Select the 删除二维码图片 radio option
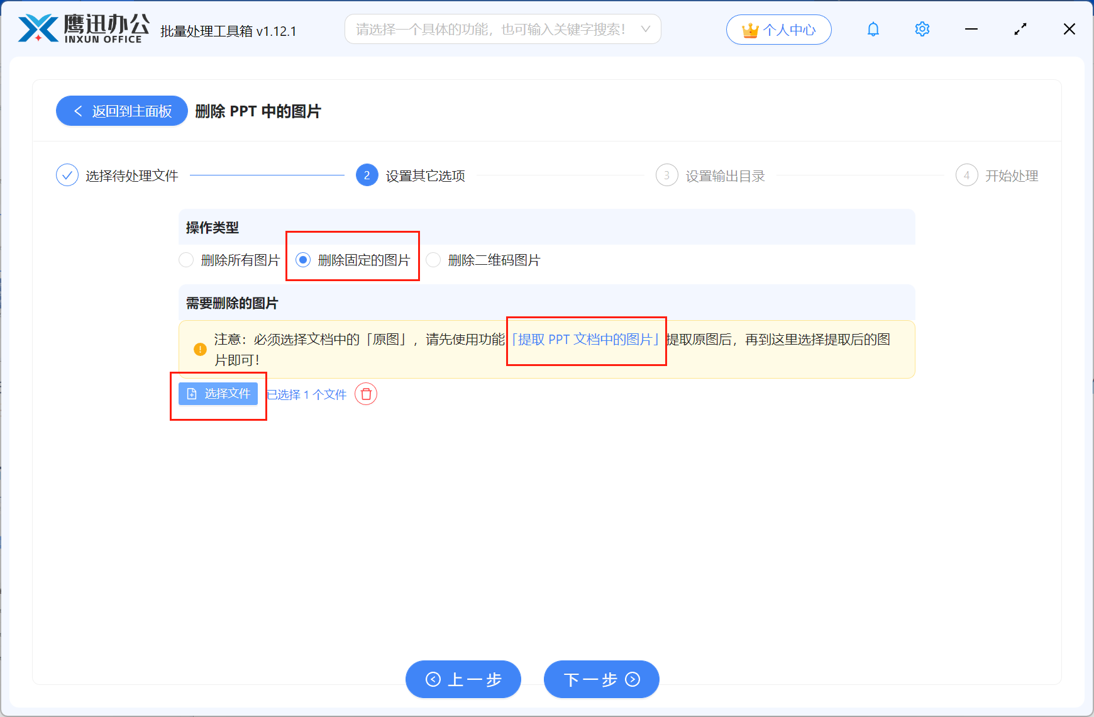 433,260
